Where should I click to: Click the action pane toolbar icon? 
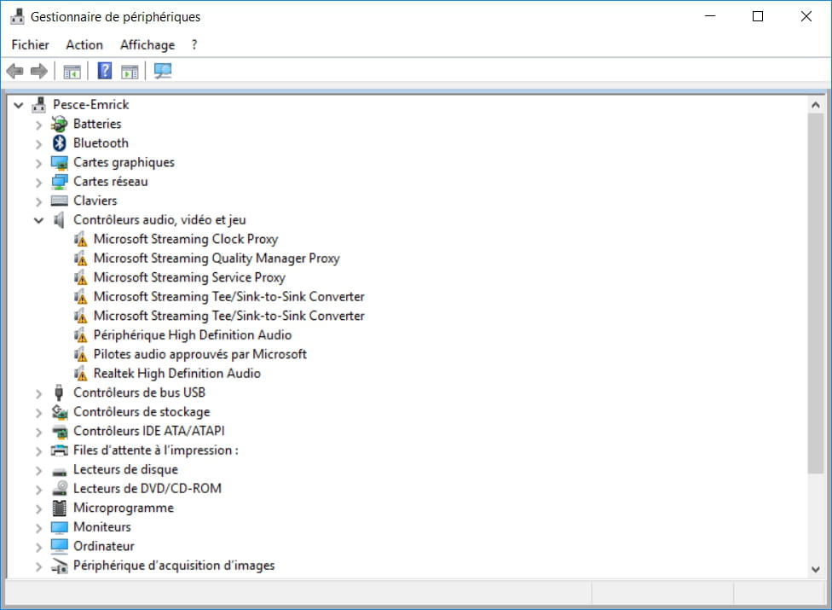pos(130,71)
